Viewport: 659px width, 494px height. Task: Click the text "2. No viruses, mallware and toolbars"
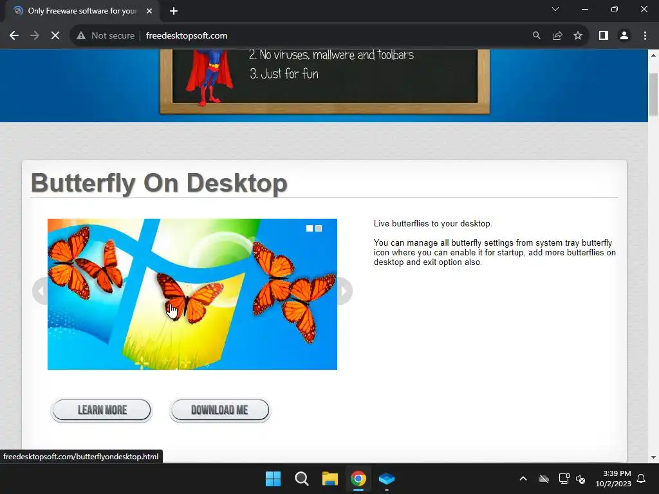[331, 55]
